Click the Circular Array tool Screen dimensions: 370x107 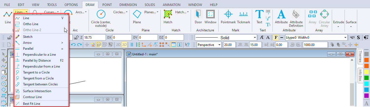point(324,18)
